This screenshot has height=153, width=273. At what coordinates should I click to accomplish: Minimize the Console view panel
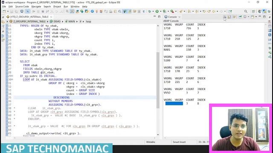[260, 17]
